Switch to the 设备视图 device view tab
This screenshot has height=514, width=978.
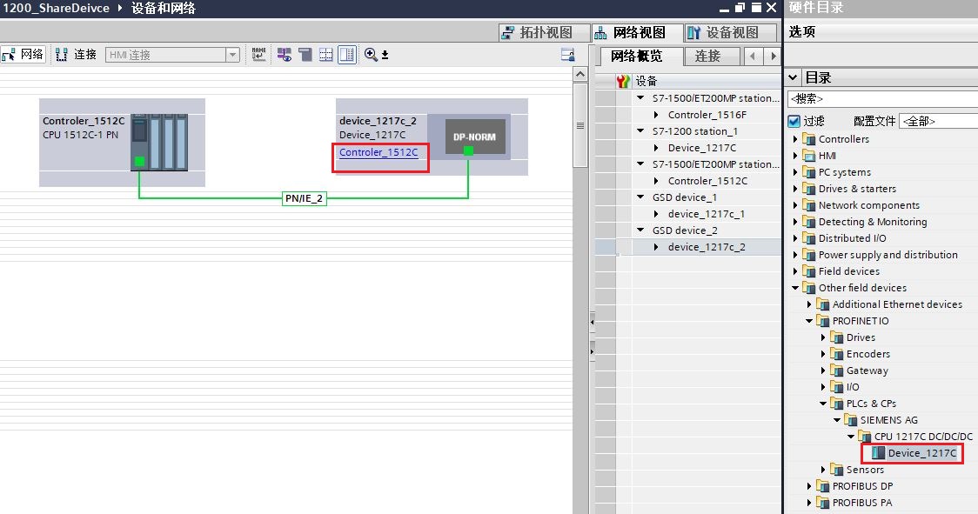point(730,32)
